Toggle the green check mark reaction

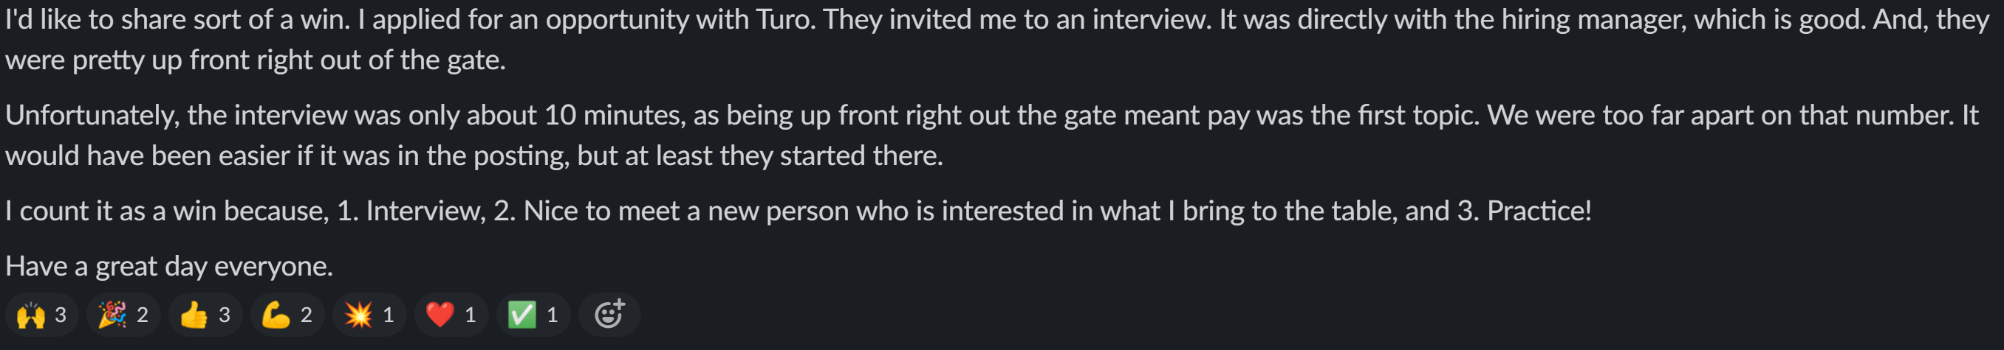pos(533,315)
